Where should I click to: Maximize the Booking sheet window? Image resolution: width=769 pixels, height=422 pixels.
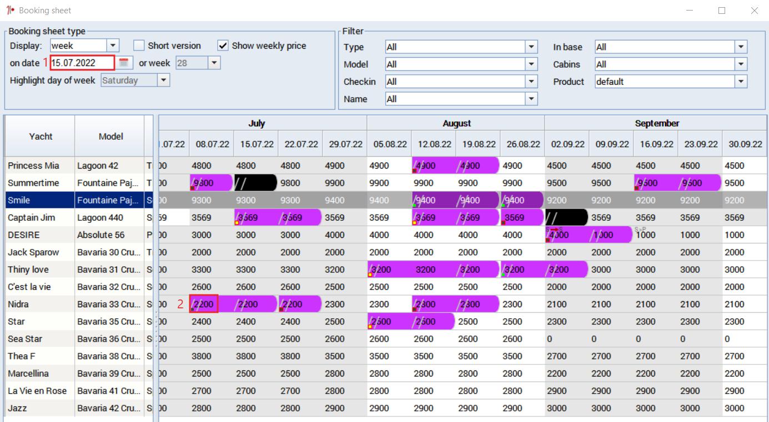(722, 11)
